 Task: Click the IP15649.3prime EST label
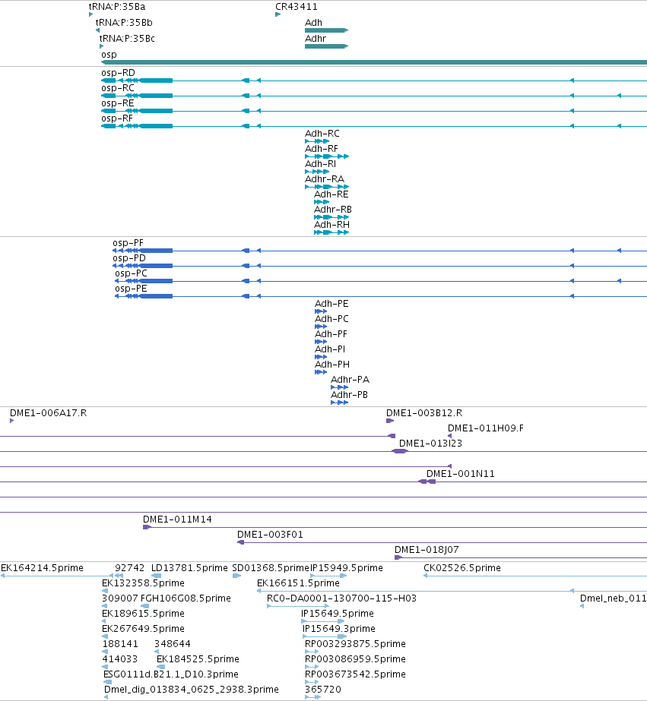pyautogui.click(x=339, y=629)
